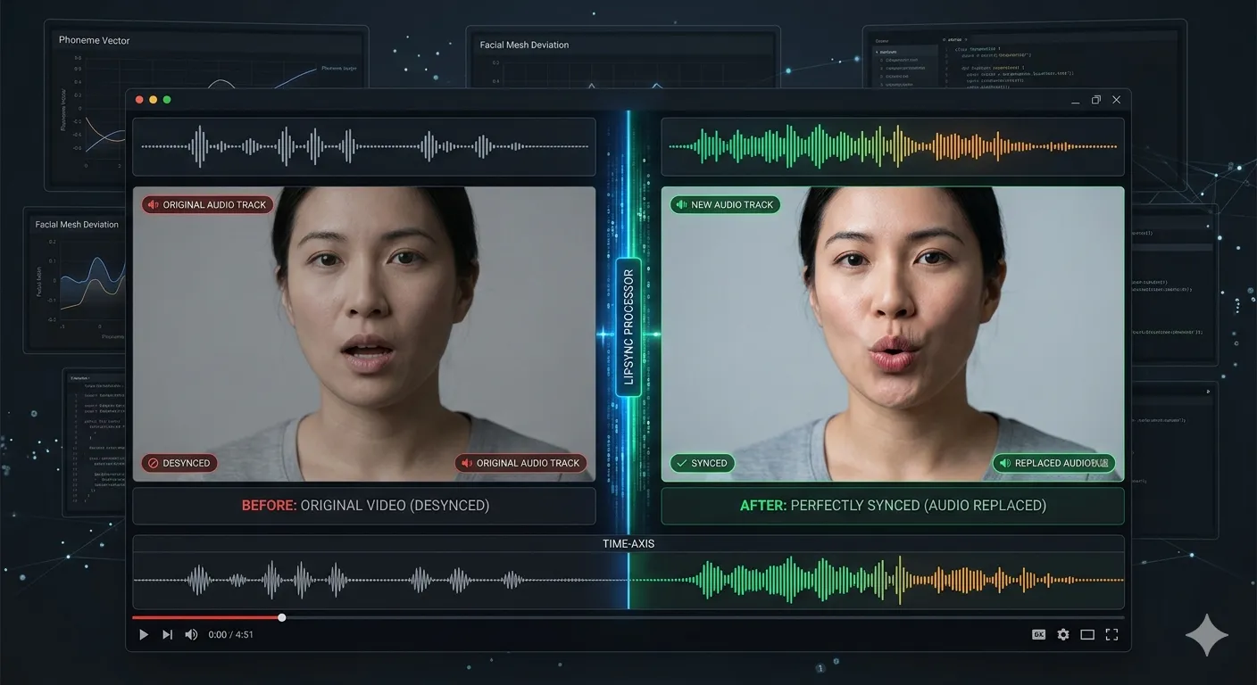This screenshot has width=1257, height=685.
Task: Click the yellow minimize dot in the title bar
Action: click(153, 100)
